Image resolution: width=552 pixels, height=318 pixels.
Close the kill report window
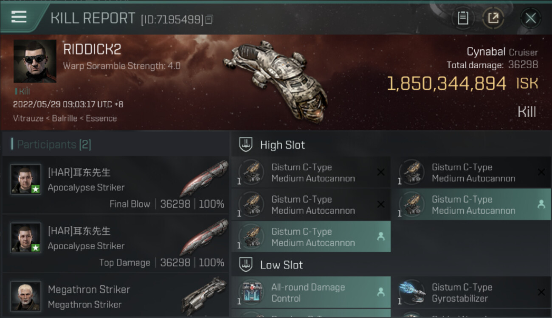coord(530,18)
